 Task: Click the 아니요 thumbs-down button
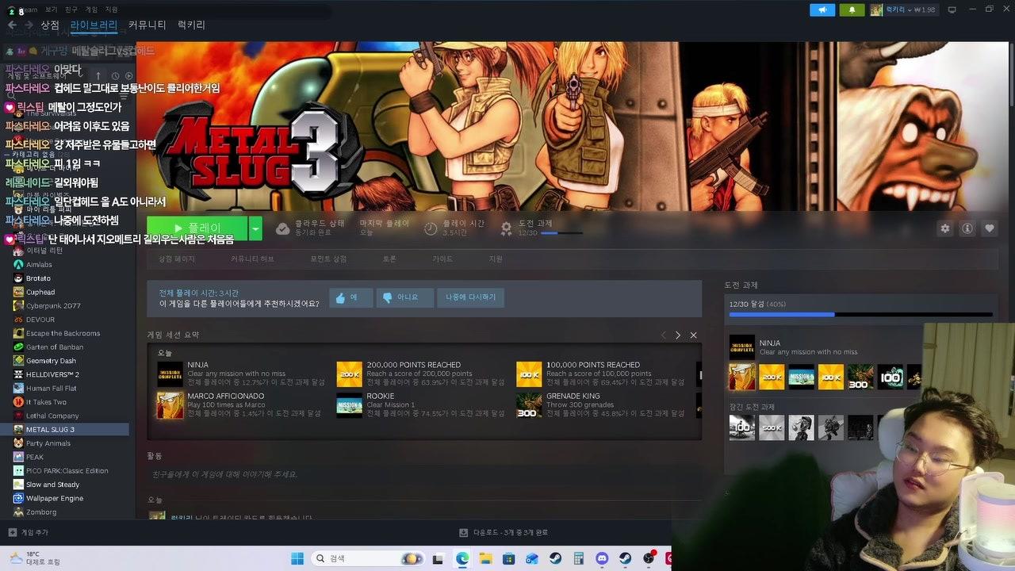coord(404,297)
